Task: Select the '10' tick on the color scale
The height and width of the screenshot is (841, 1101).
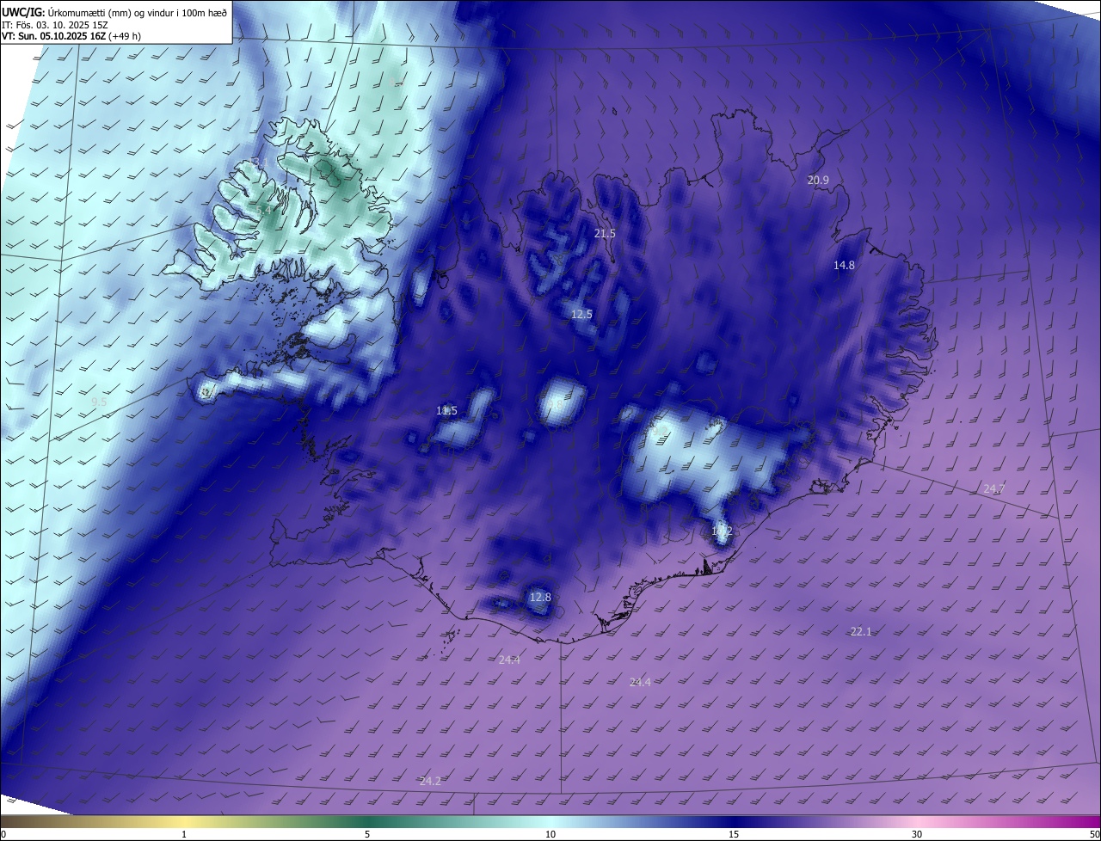Action: click(550, 835)
